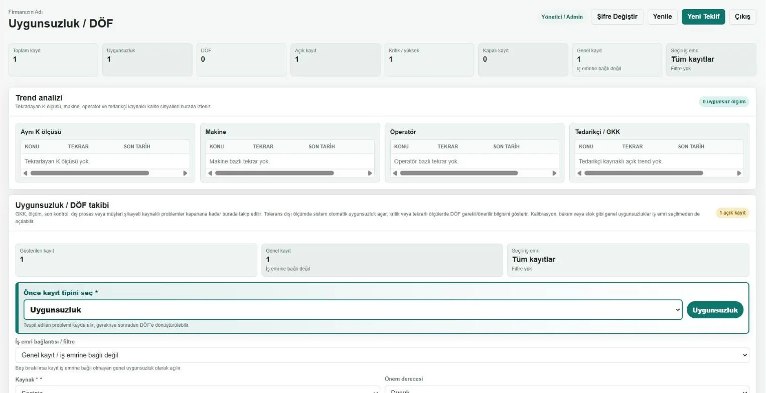Click KONU column header in Operatör table

pos(401,146)
